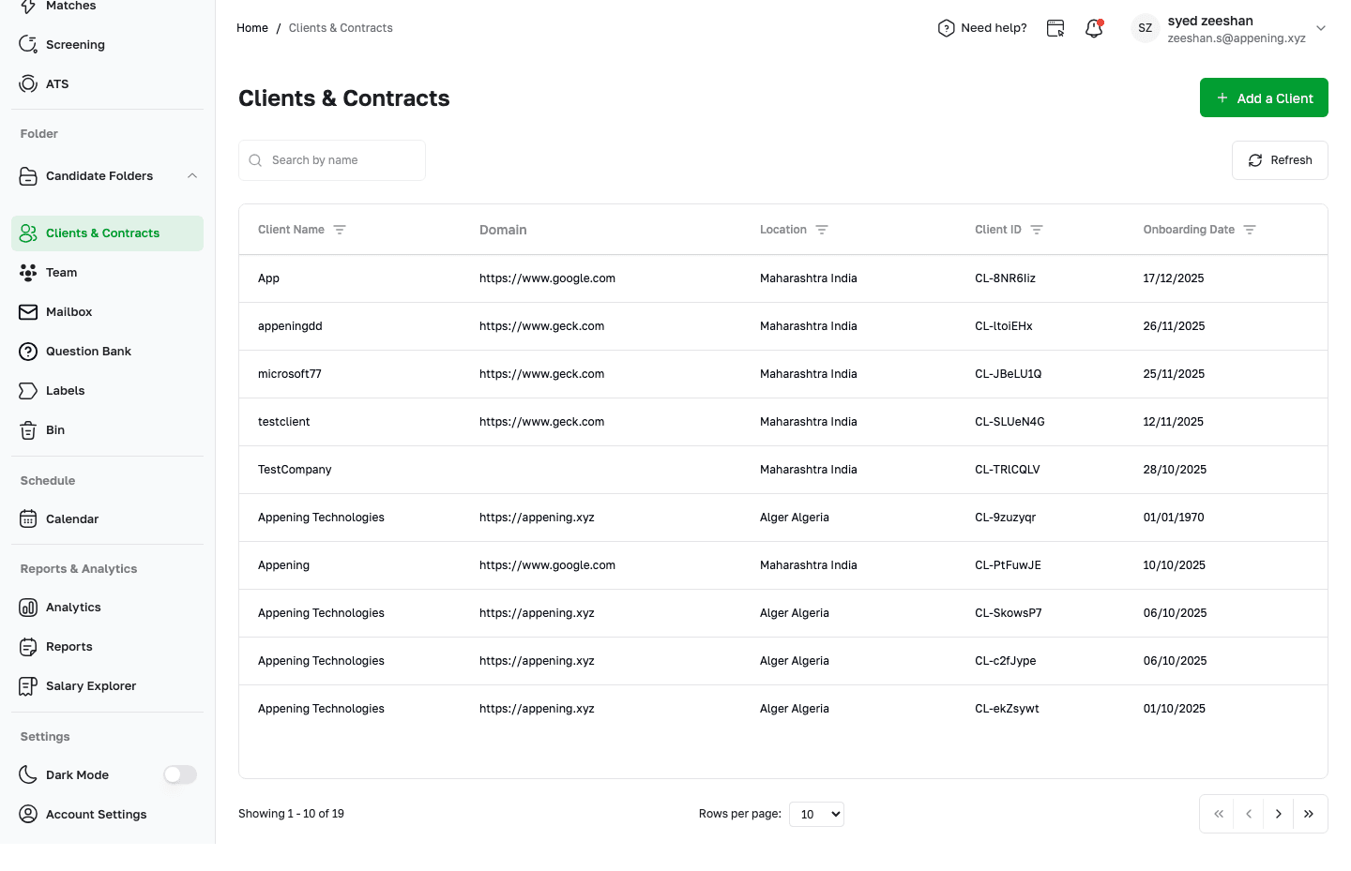Image resolution: width=1351 pixels, height=871 pixels.
Task: Click the ATS sidebar icon
Action: 28,83
